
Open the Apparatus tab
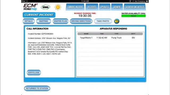(x=105, y=7)
